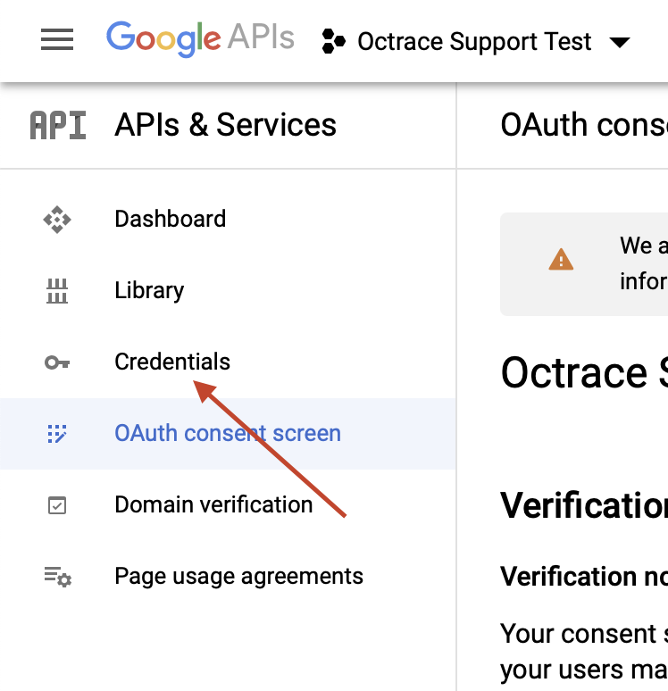Select the Octrace Support Test project name
668x691 pixels.
(x=474, y=42)
